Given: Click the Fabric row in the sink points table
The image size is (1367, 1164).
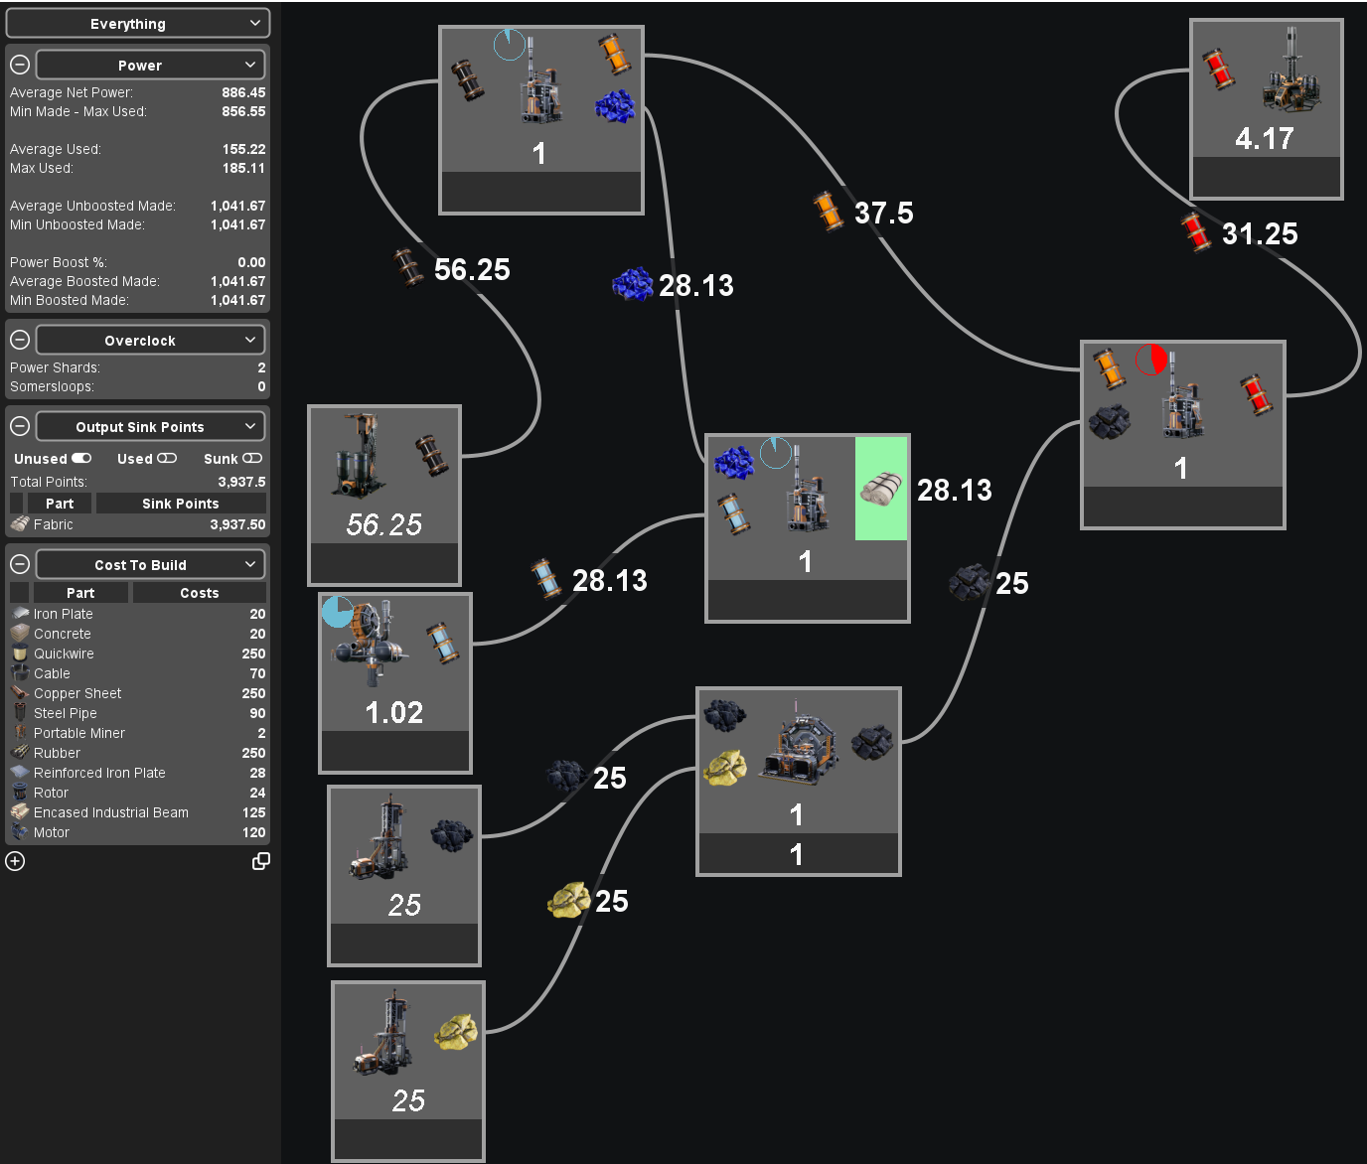Looking at the screenshot, I should tap(138, 524).
